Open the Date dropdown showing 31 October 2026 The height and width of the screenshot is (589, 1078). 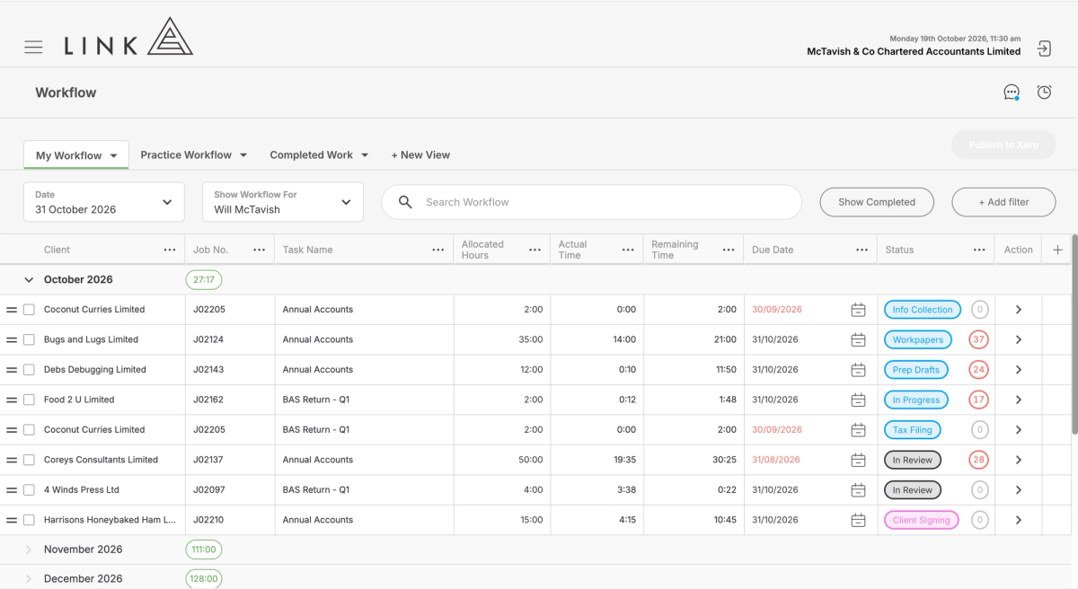[104, 202]
